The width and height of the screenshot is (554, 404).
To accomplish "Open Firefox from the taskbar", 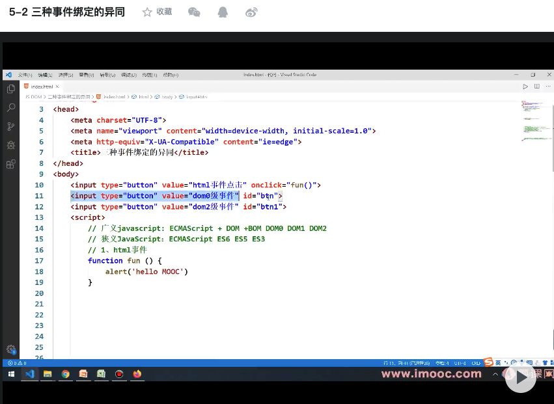I will coord(137,374).
